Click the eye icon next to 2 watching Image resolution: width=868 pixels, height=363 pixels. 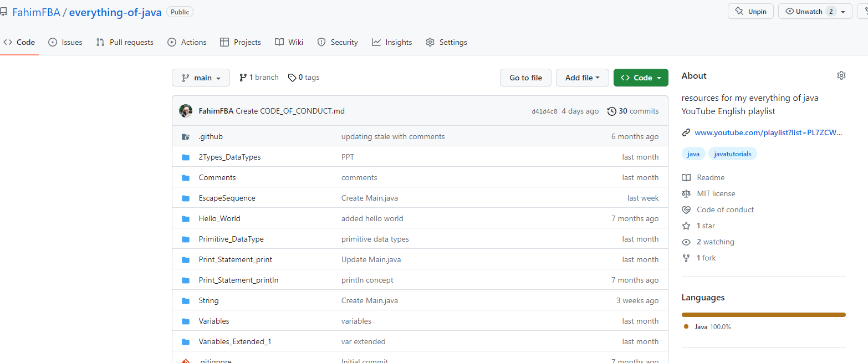point(686,242)
